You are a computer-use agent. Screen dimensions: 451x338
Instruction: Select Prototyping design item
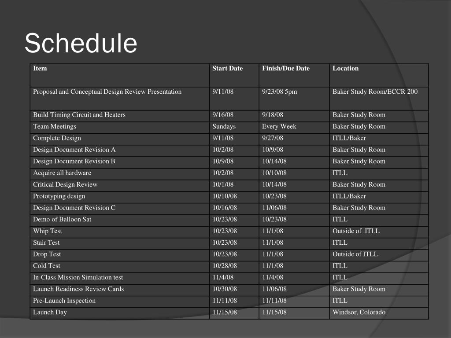click(59, 196)
